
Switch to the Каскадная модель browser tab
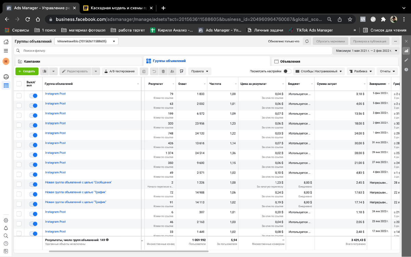click(119, 8)
